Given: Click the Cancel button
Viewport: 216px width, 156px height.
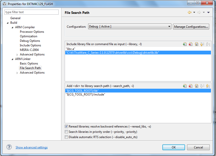Looking at the screenshot, I should (198, 147).
